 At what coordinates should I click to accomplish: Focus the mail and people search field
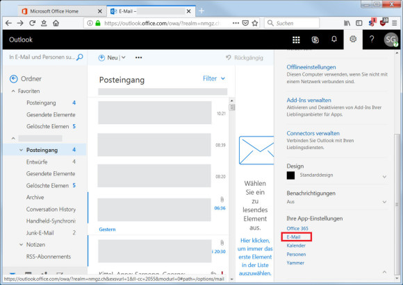(x=42, y=57)
